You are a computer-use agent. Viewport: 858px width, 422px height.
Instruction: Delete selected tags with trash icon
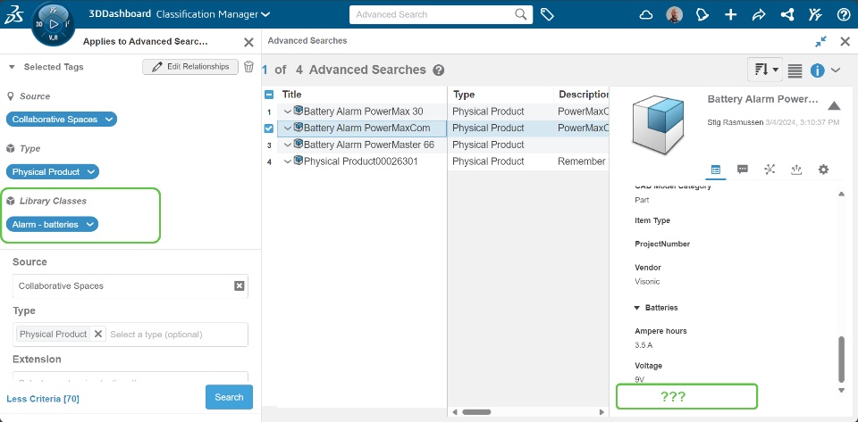click(x=249, y=67)
